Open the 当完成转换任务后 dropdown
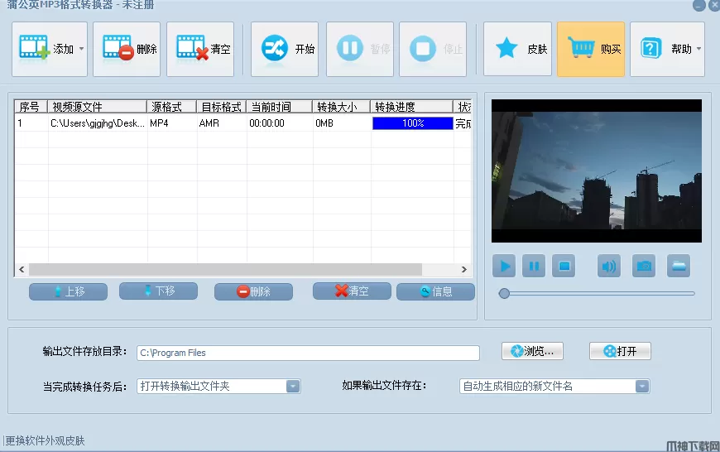 coord(293,386)
